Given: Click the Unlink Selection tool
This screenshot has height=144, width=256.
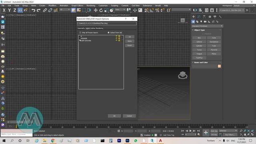Looking at the screenshot, I should click(x=50, y=10).
